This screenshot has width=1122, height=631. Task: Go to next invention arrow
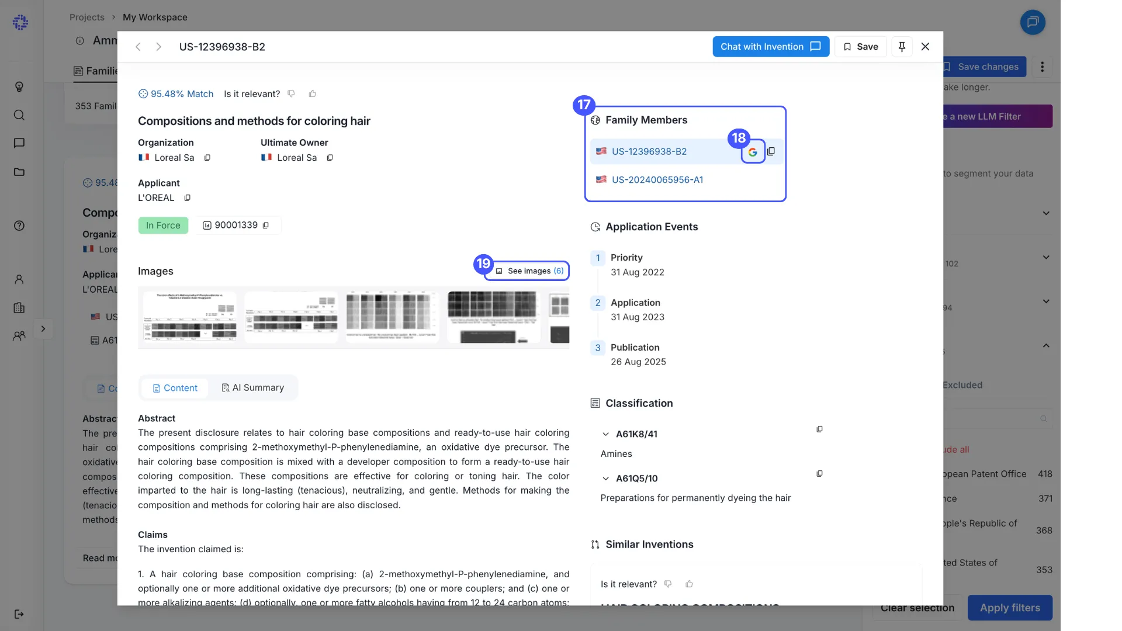pos(158,47)
